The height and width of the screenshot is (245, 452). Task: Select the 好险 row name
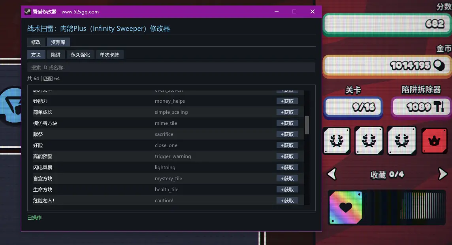pos(38,145)
